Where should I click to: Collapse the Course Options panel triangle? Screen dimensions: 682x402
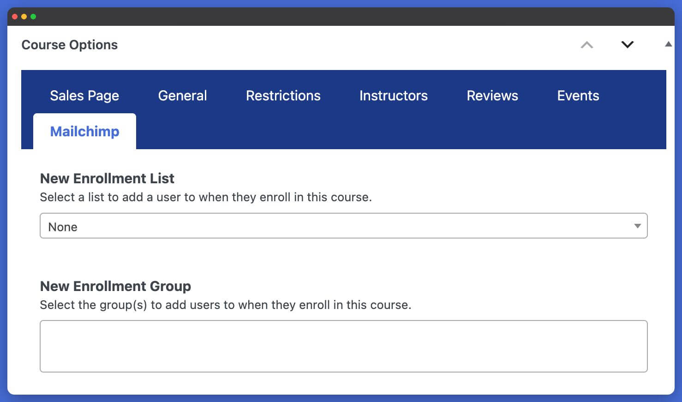click(x=668, y=44)
